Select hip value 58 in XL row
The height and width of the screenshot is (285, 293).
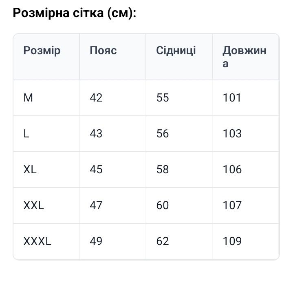coord(163,170)
